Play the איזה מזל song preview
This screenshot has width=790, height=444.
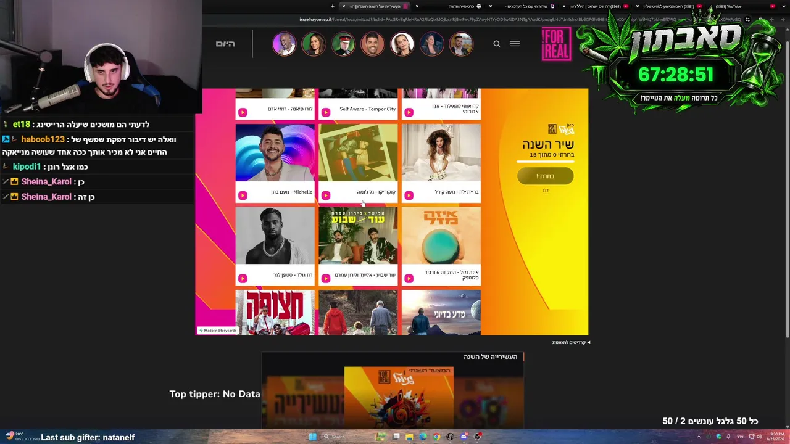[409, 278]
